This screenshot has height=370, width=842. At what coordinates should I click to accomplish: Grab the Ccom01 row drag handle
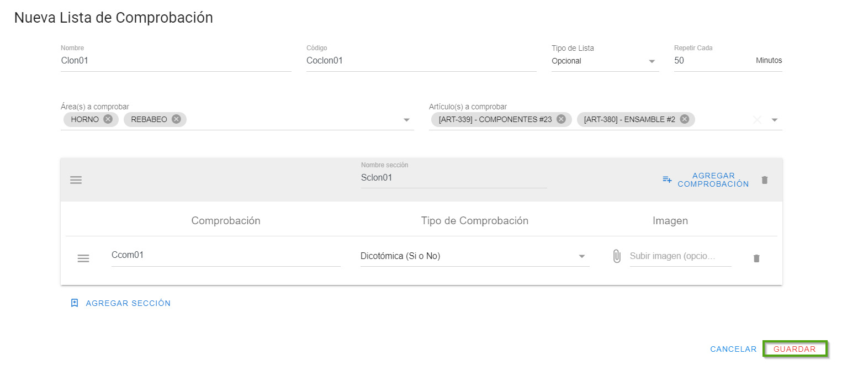83,258
